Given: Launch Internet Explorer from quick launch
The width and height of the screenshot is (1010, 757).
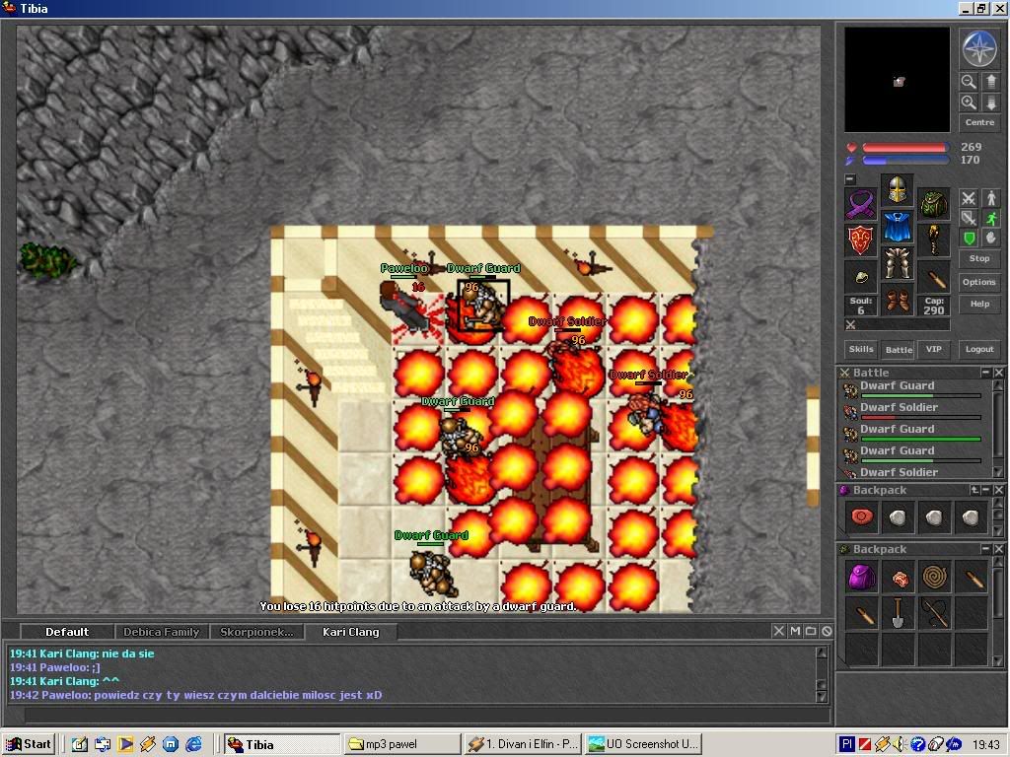Looking at the screenshot, I should tap(193, 744).
